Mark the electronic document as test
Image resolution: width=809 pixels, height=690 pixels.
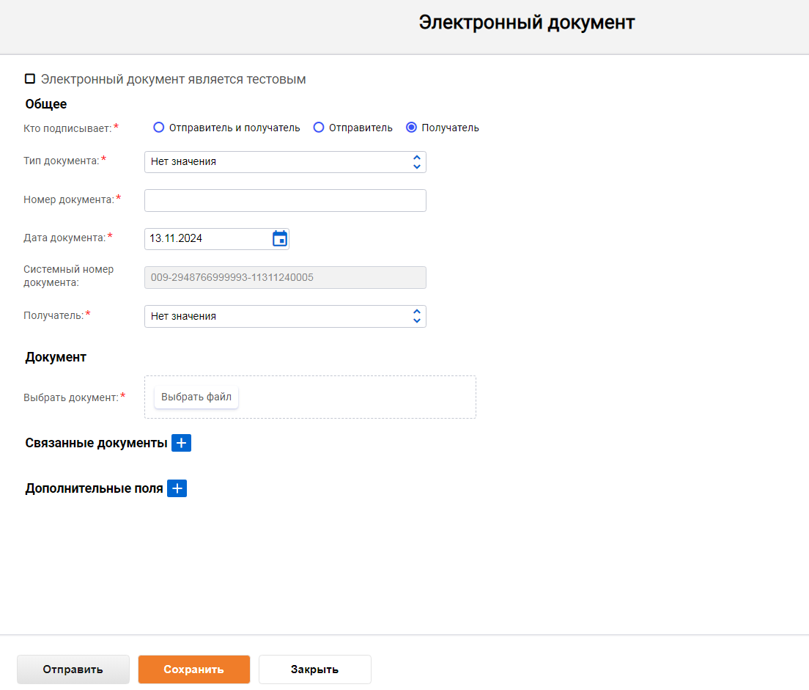[x=30, y=78]
